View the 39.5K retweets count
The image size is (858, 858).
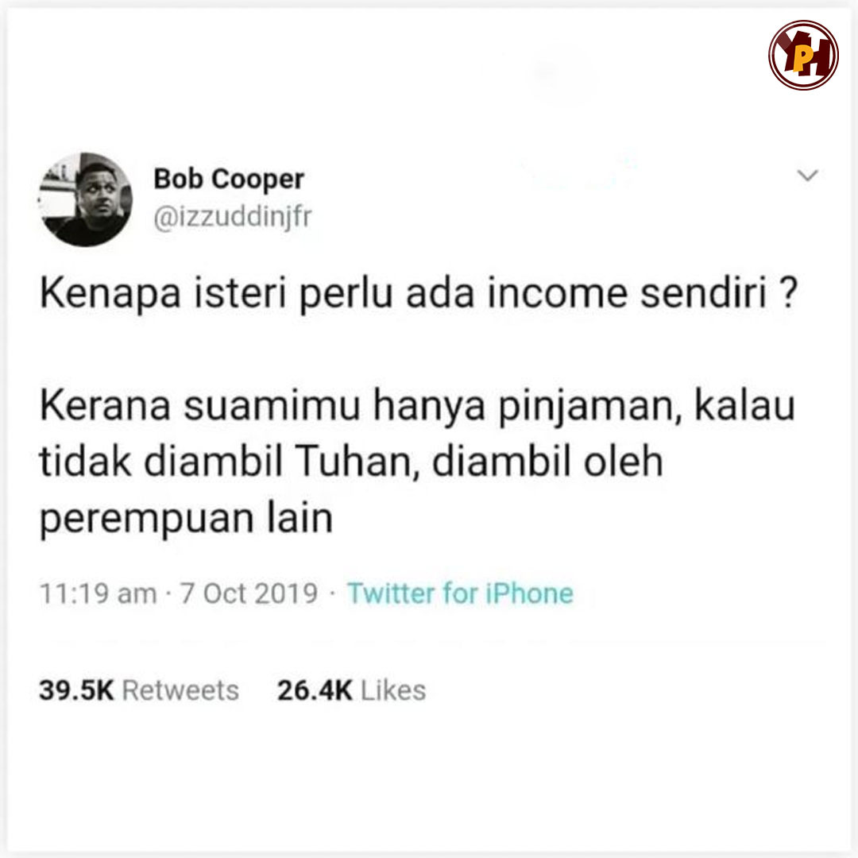pyautogui.click(x=76, y=690)
